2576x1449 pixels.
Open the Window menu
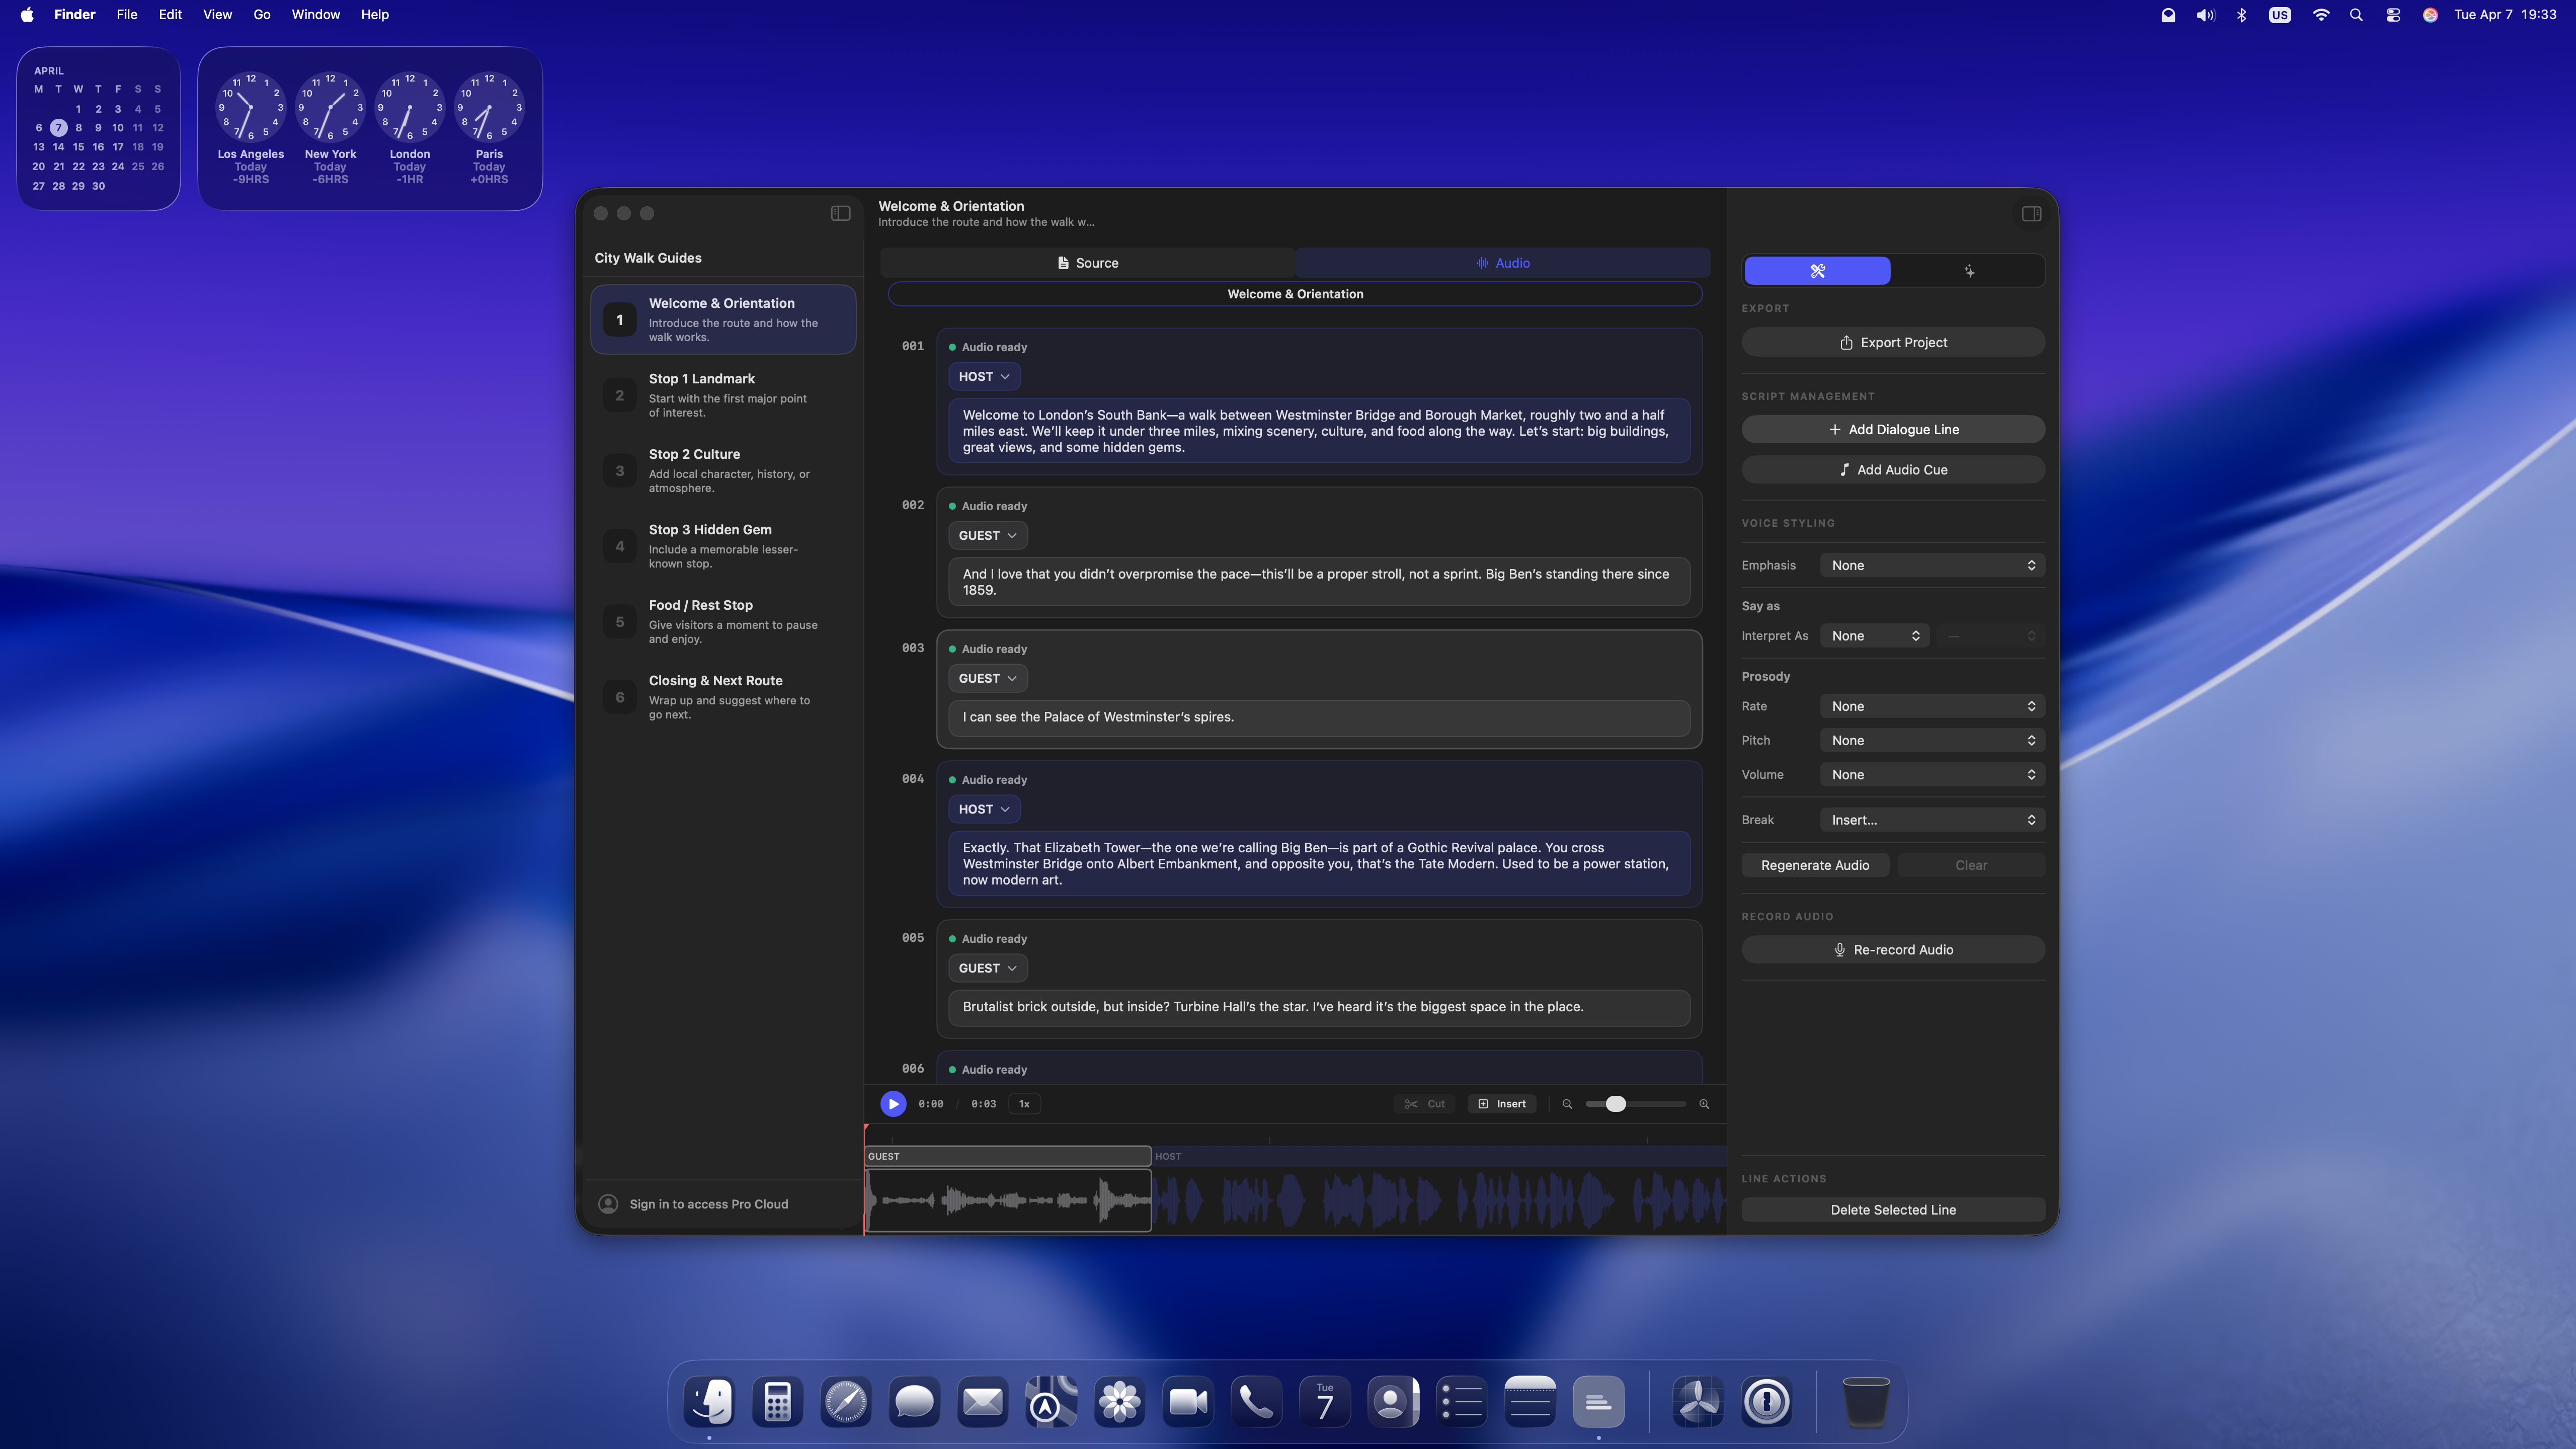pos(315,15)
